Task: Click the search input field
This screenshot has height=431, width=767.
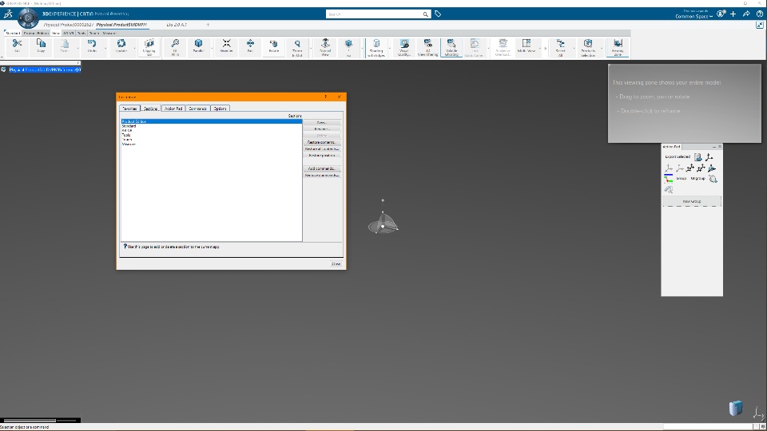Action: click(x=374, y=14)
